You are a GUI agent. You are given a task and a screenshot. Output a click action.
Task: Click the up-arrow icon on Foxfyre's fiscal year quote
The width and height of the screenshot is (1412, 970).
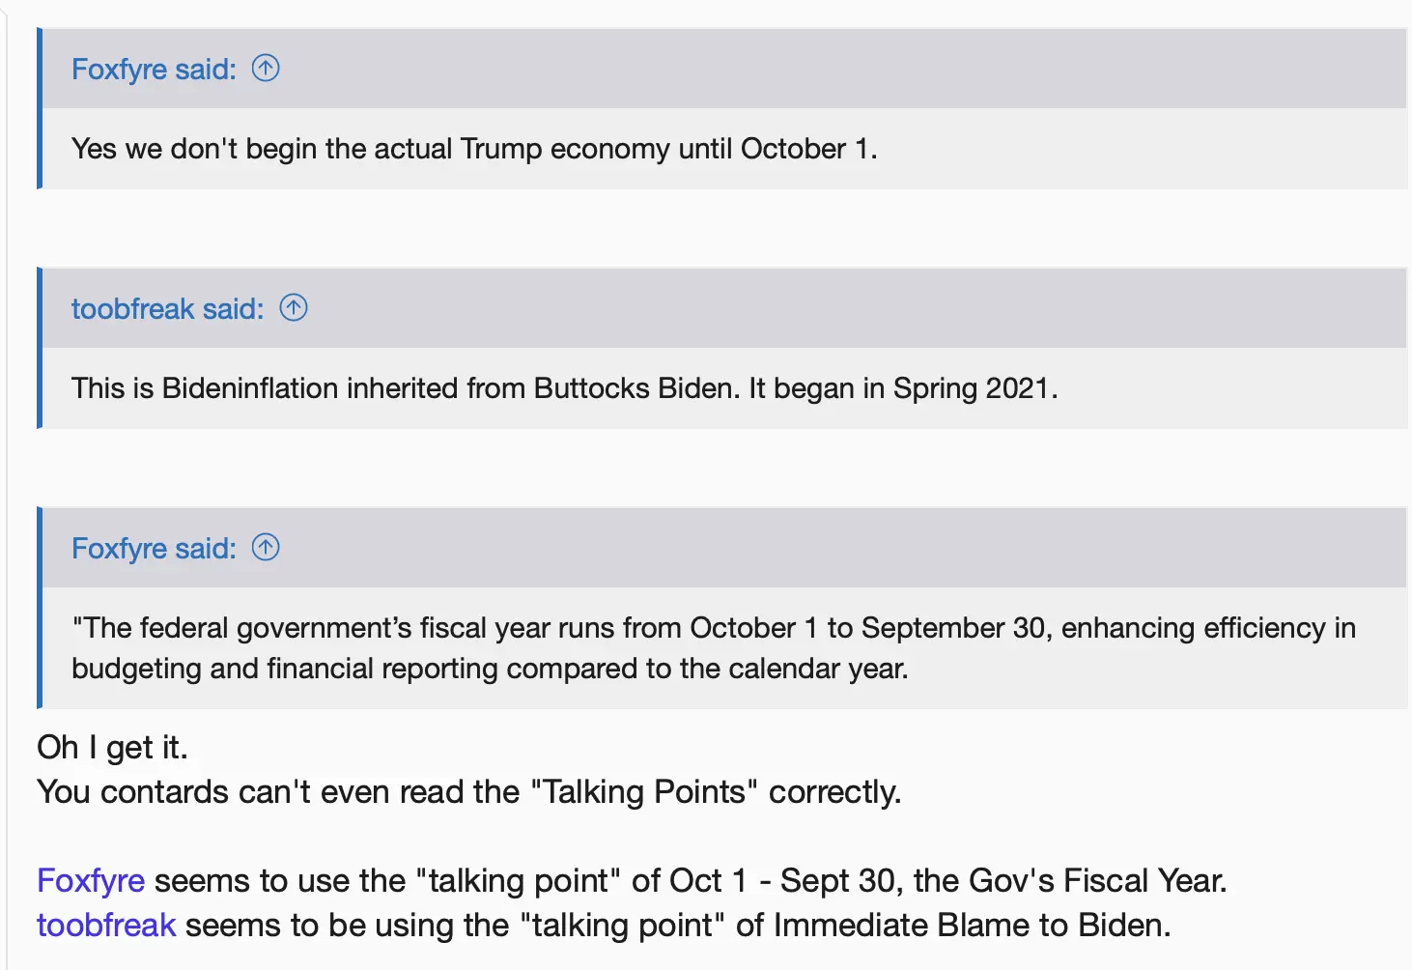(266, 548)
